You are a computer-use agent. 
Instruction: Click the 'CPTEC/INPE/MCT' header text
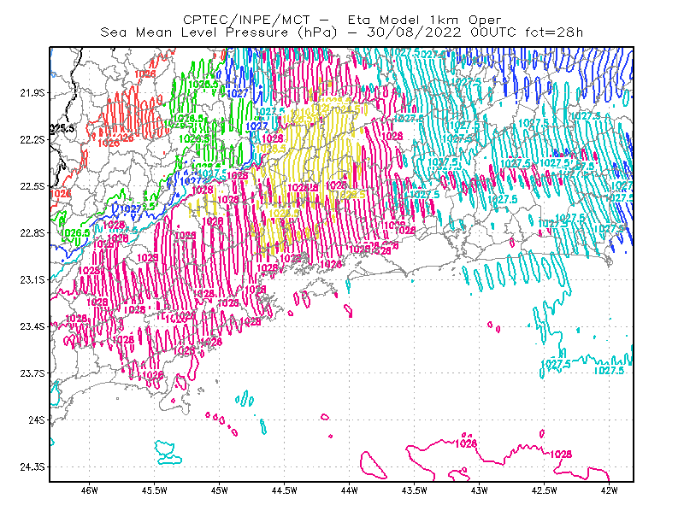click(x=246, y=20)
